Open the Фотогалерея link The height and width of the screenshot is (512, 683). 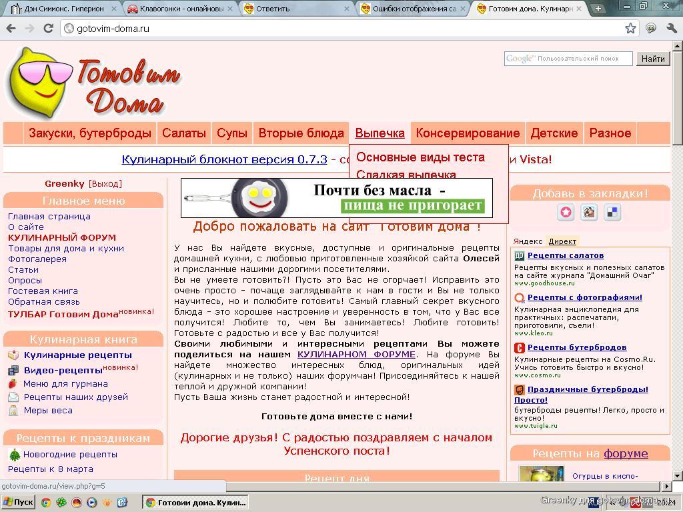pos(37,259)
